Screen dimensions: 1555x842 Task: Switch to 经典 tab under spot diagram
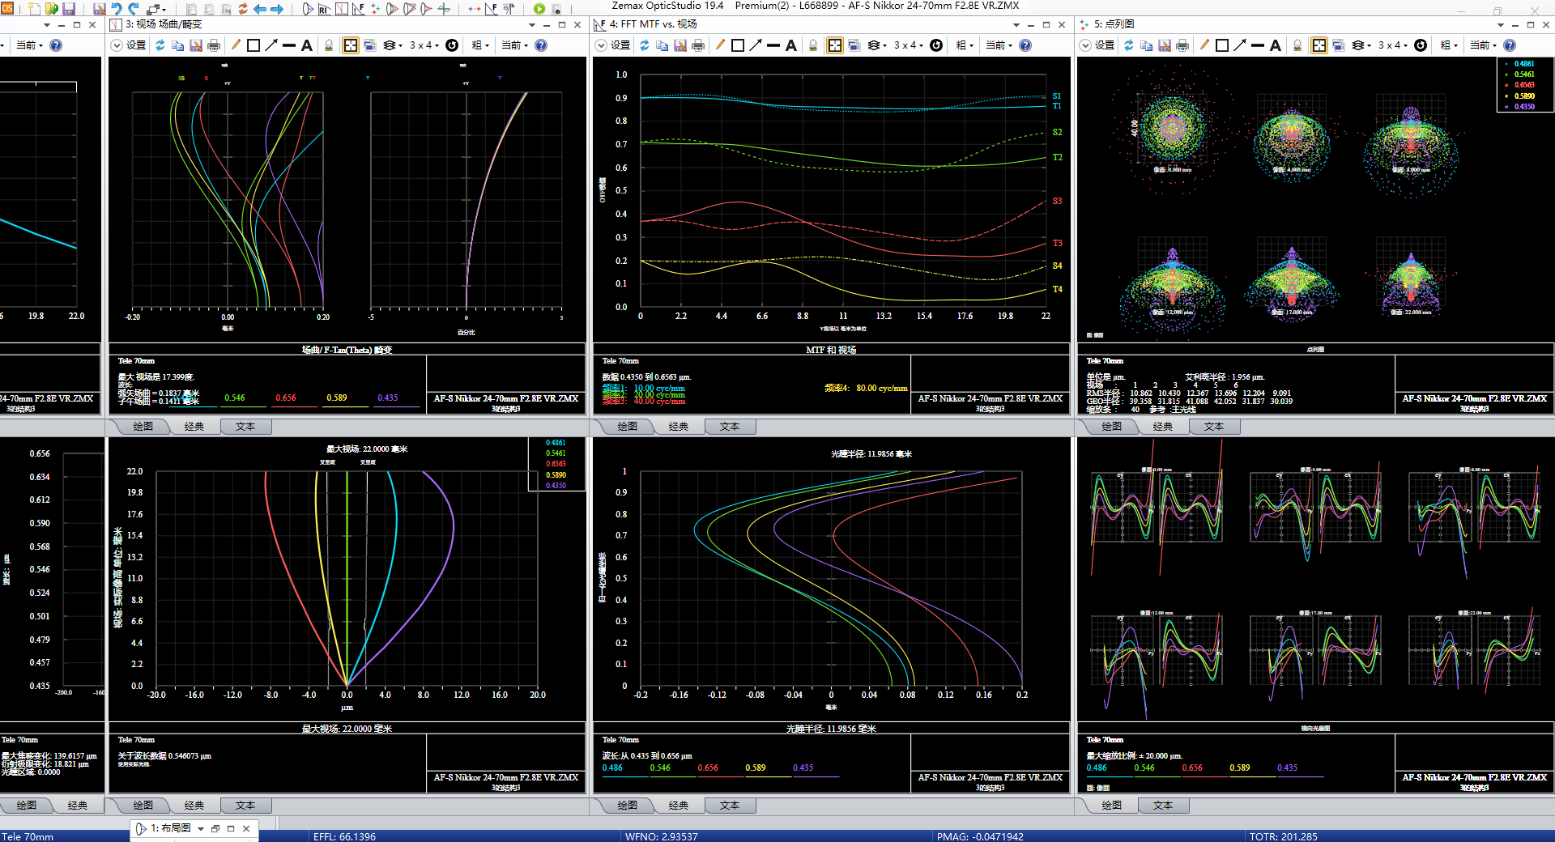pyautogui.click(x=1163, y=426)
